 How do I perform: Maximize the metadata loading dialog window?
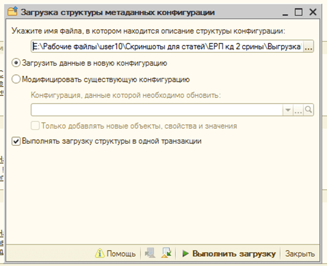coord(299,13)
